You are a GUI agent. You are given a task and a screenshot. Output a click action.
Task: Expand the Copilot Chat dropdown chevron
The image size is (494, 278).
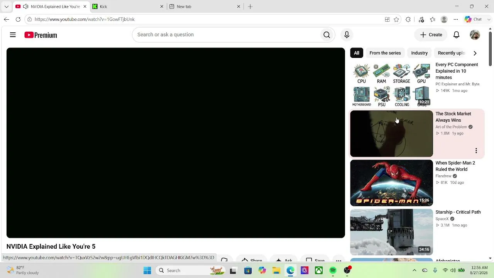pos(489,19)
